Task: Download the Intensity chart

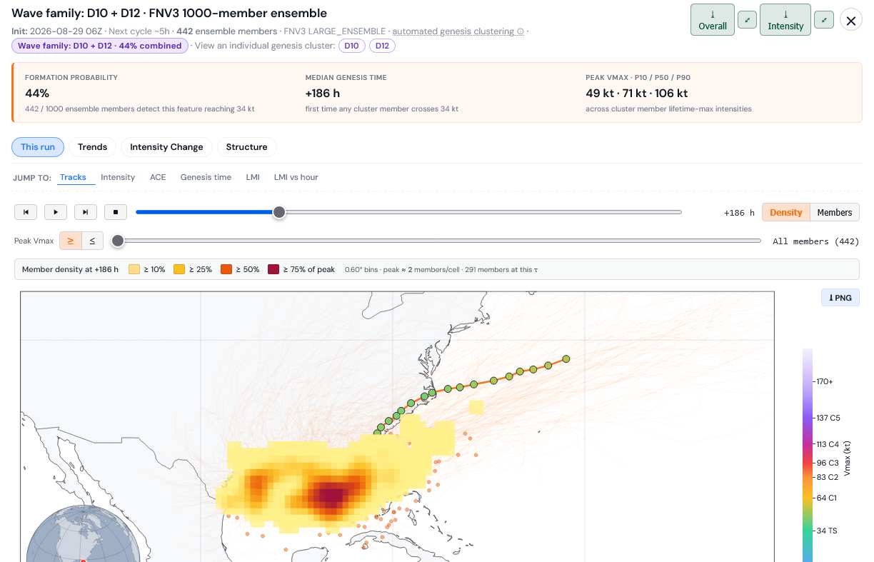Action: coord(785,19)
